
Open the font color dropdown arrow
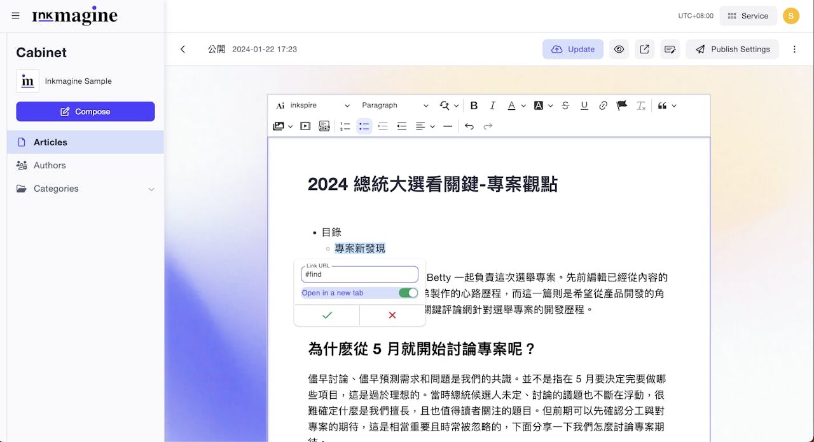(523, 106)
